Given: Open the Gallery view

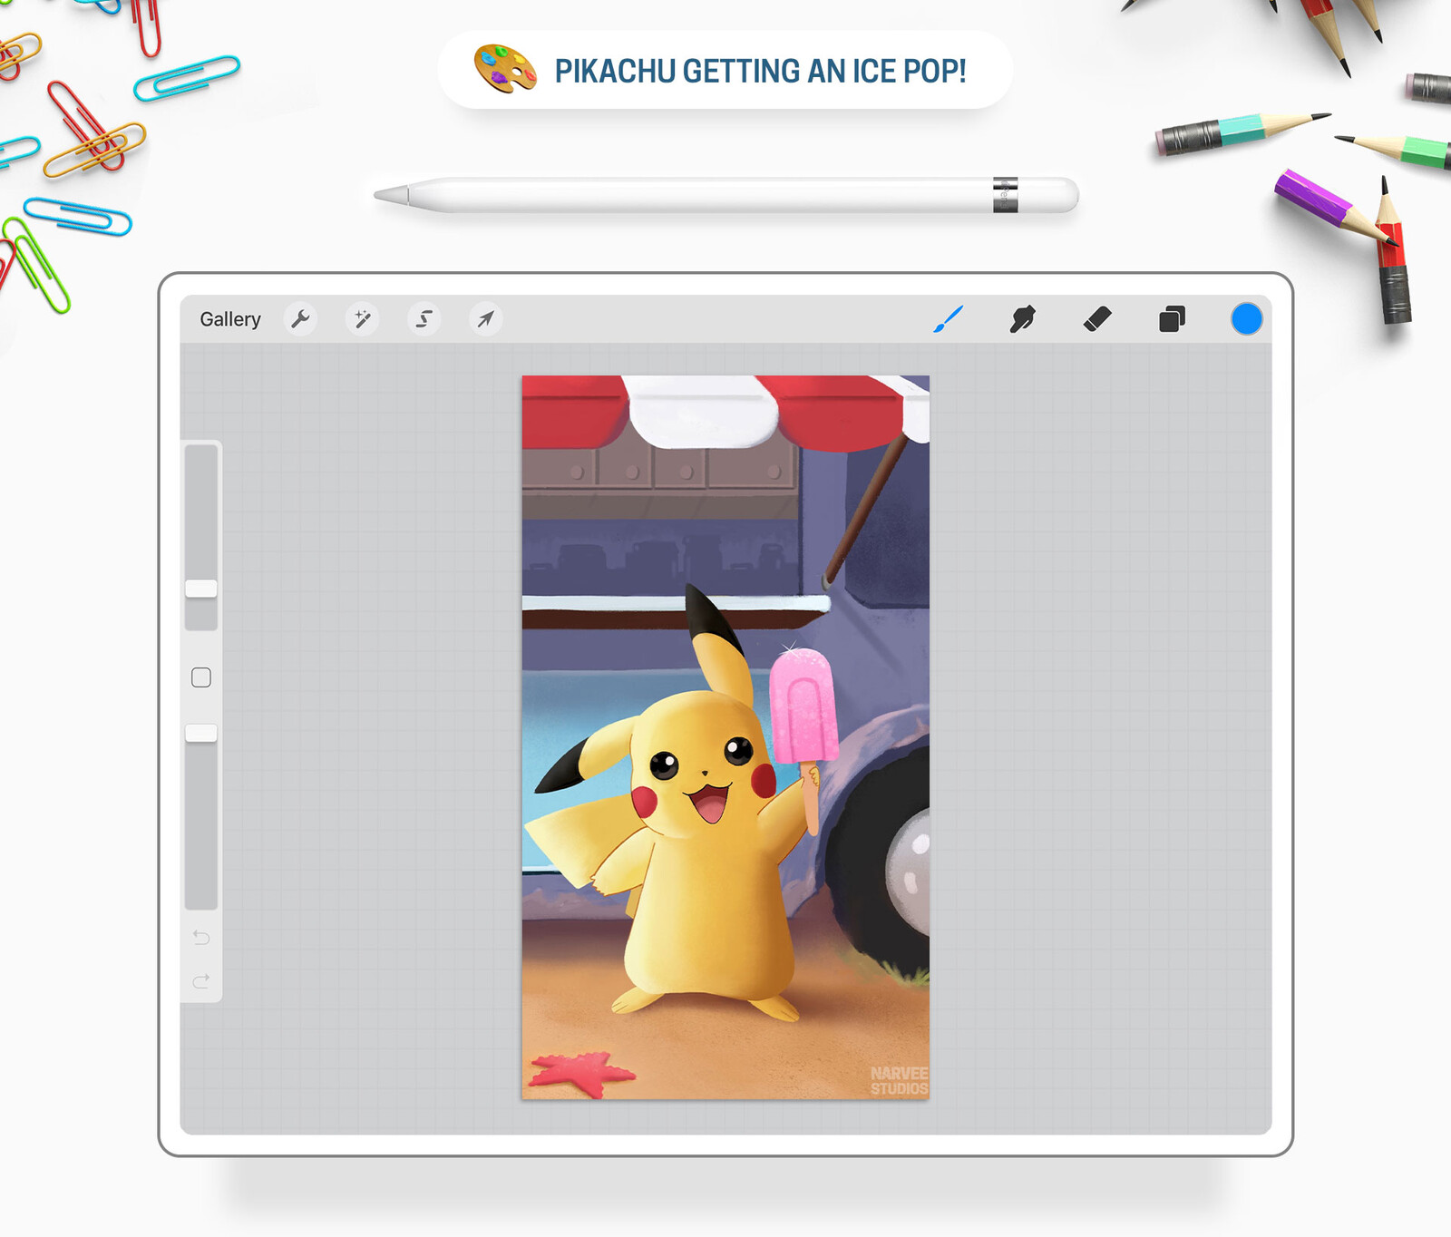Looking at the screenshot, I should (x=230, y=319).
